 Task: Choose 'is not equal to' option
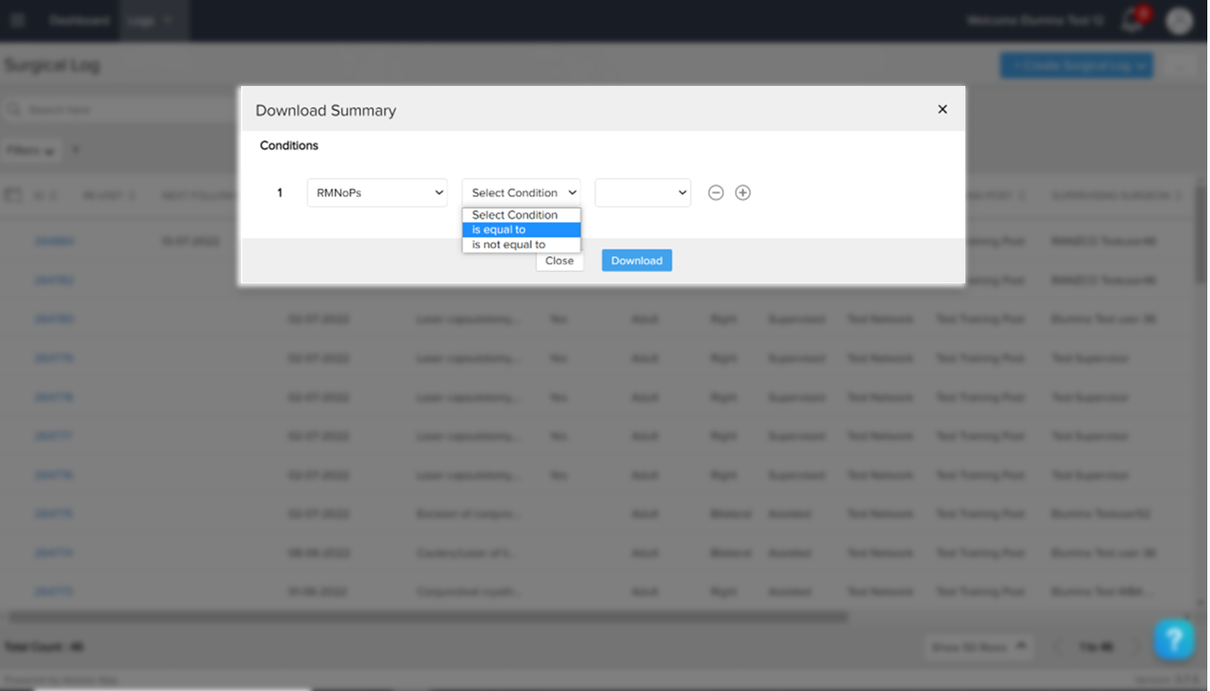(x=522, y=245)
